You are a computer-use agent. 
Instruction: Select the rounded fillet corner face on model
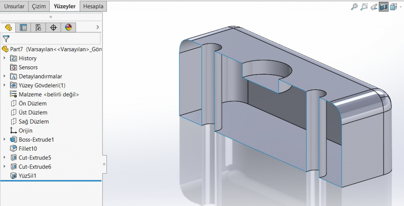(x=387, y=101)
